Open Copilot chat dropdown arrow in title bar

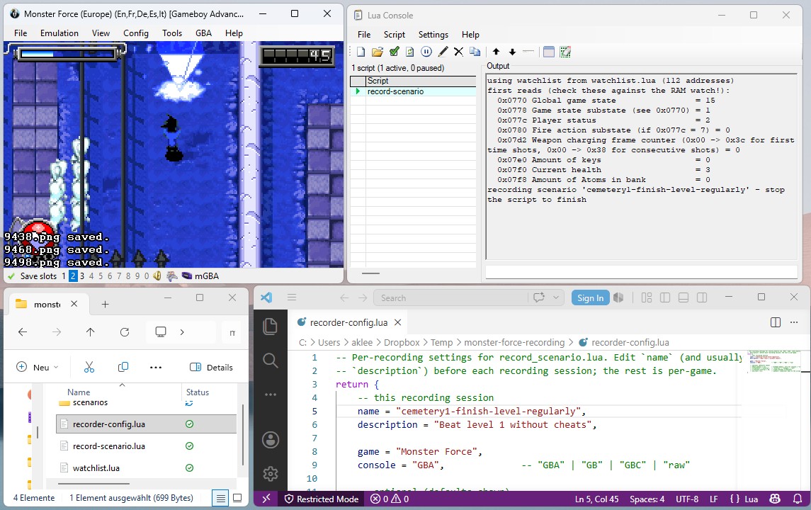(555, 298)
